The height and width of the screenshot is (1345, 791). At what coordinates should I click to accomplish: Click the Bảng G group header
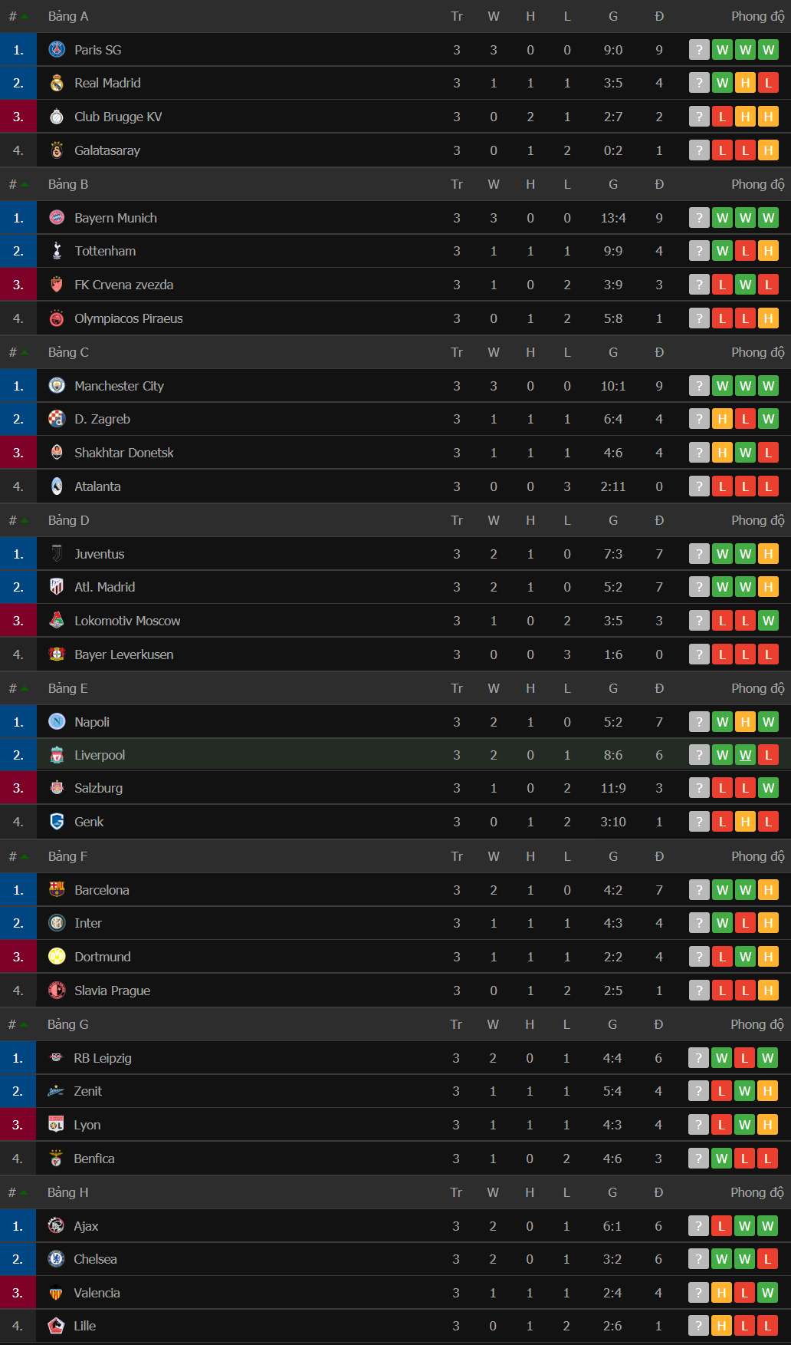(x=67, y=1024)
